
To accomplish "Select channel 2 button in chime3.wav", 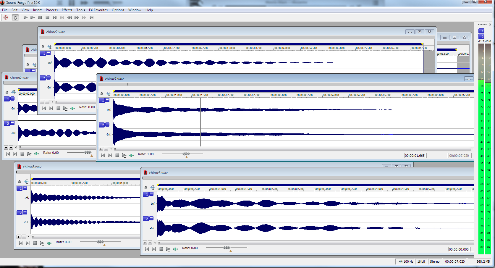I will [x=146, y=219].
